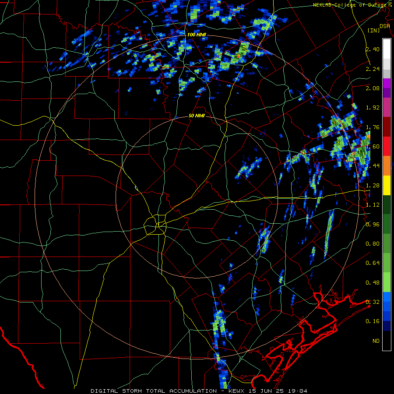Image resolution: width=394 pixels, height=394 pixels.
Task: Click the 0.32 legend value
Action: pyautogui.click(x=373, y=302)
